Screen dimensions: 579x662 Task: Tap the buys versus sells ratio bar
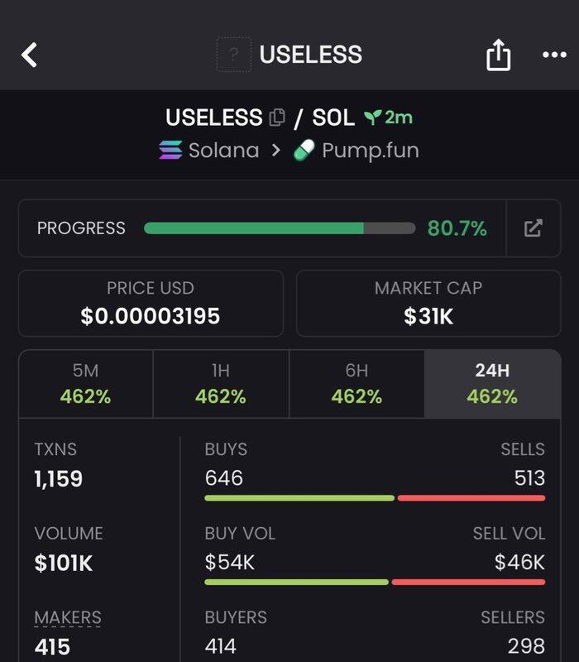point(375,497)
